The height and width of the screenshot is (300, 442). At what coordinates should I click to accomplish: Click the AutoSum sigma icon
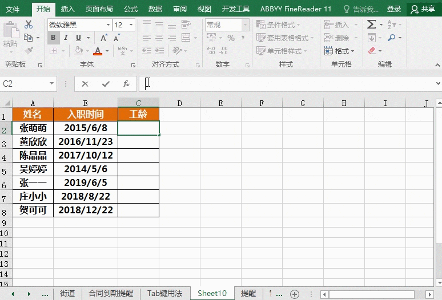pos(371,25)
